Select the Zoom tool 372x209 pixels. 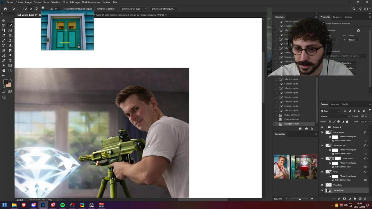10,71
